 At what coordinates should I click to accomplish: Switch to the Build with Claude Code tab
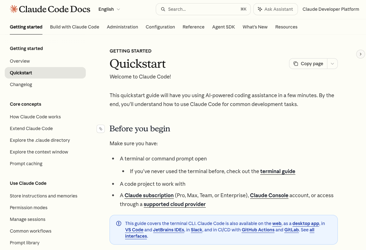pyautogui.click(x=74, y=27)
